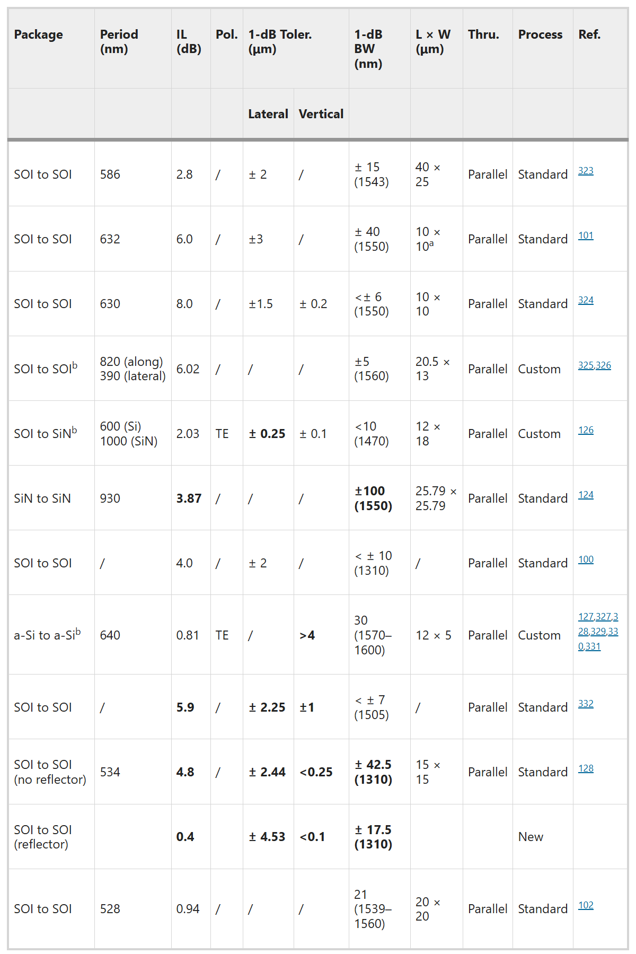Open reference link 100
The width and height of the screenshot is (636, 954).
point(585,559)
